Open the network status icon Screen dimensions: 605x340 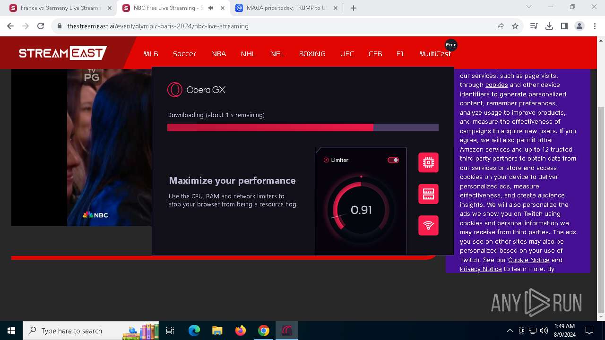tap(533, 331)
